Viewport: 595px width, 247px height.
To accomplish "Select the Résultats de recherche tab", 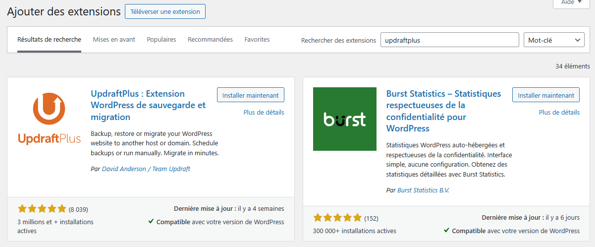I will 49,40.
